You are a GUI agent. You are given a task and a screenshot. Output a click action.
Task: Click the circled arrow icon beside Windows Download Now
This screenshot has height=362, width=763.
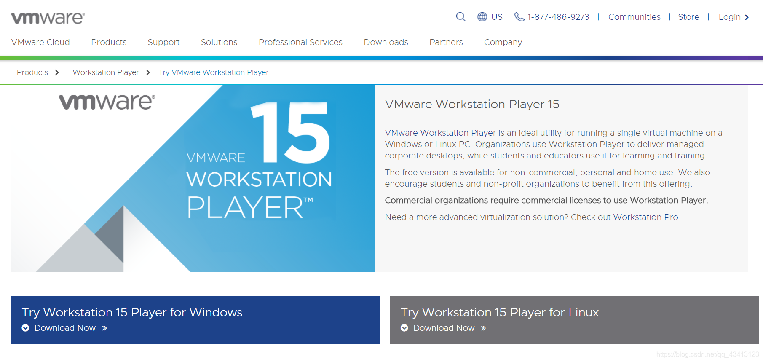click(26, 328)
